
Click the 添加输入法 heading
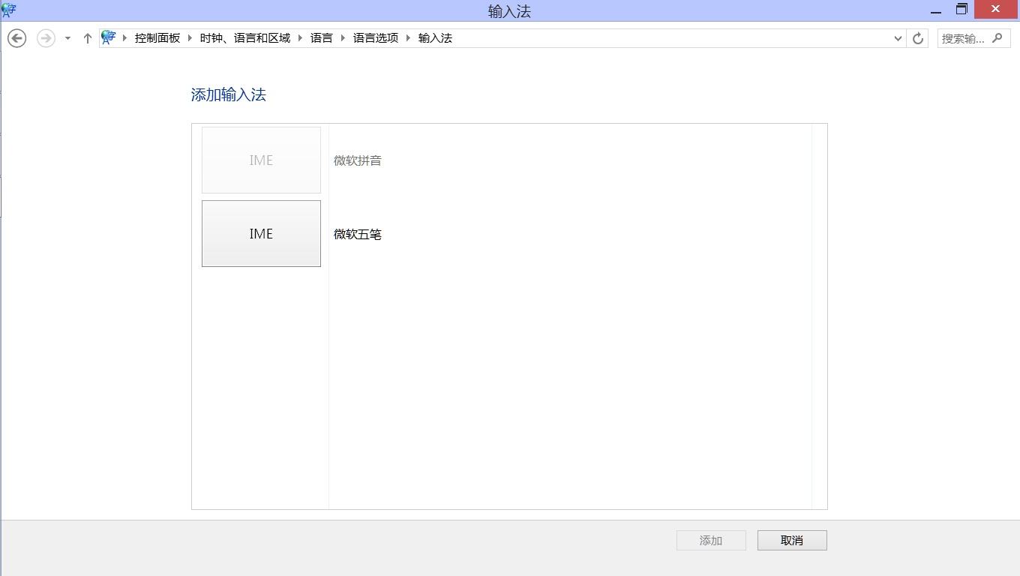point(229,94)
